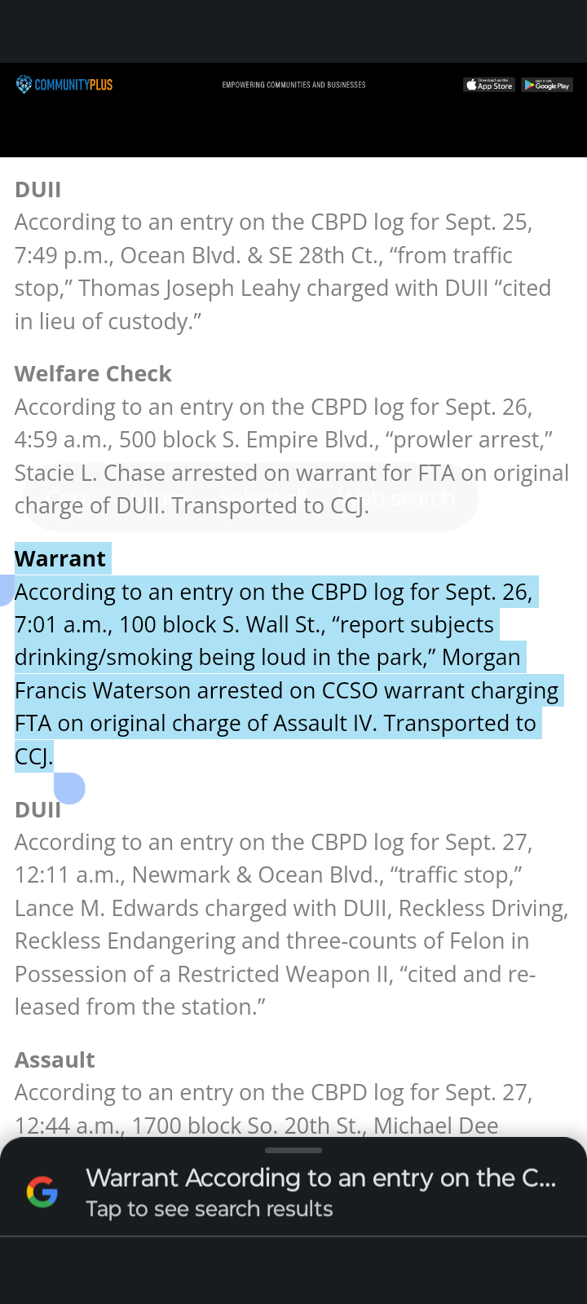This screenshot has height=1304, width=587.
Task: Tap the selection start handle beside According
Action: point(6,590)
